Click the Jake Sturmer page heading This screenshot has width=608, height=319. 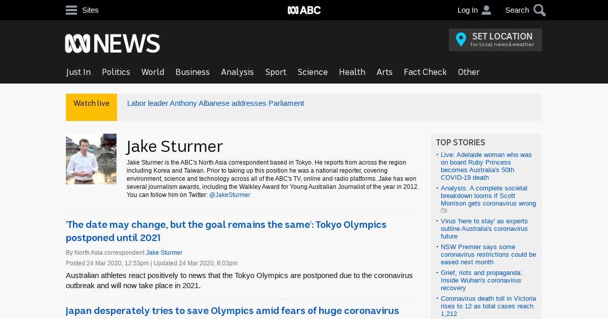174,146
